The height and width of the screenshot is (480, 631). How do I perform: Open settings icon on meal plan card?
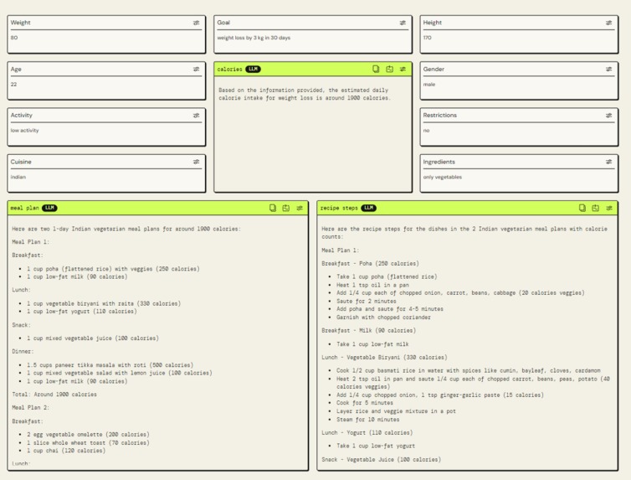point(300,209)
